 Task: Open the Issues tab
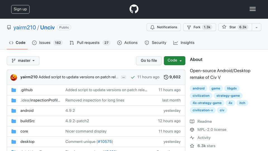47,43
